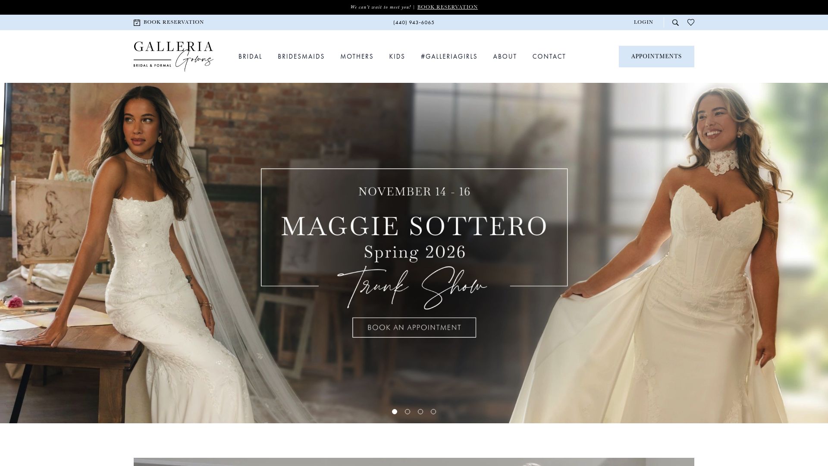Open the MOTHERS menu
Viewport: 828px width, 466px height.
pos(357,57)
